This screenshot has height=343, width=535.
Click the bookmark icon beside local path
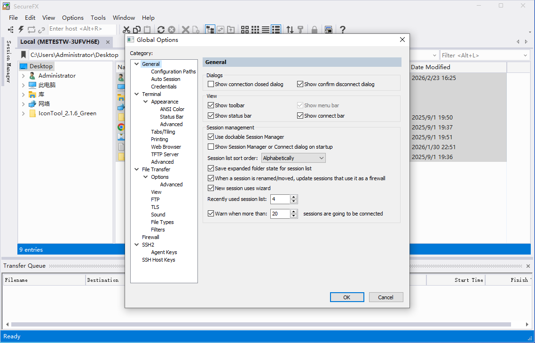23,55
